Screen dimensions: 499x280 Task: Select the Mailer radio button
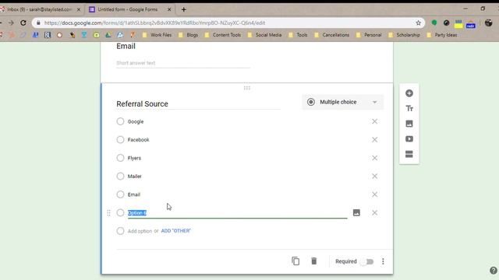click(x=120, y=177)
